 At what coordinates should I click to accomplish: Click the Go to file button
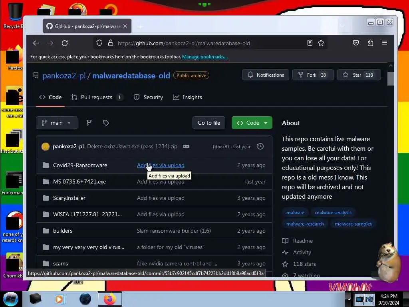pos(208,123)
